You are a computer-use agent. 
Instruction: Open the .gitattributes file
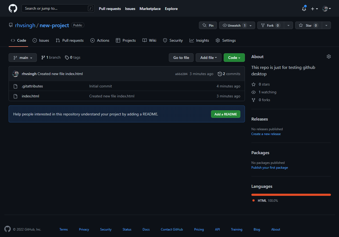tap(32, 86)
